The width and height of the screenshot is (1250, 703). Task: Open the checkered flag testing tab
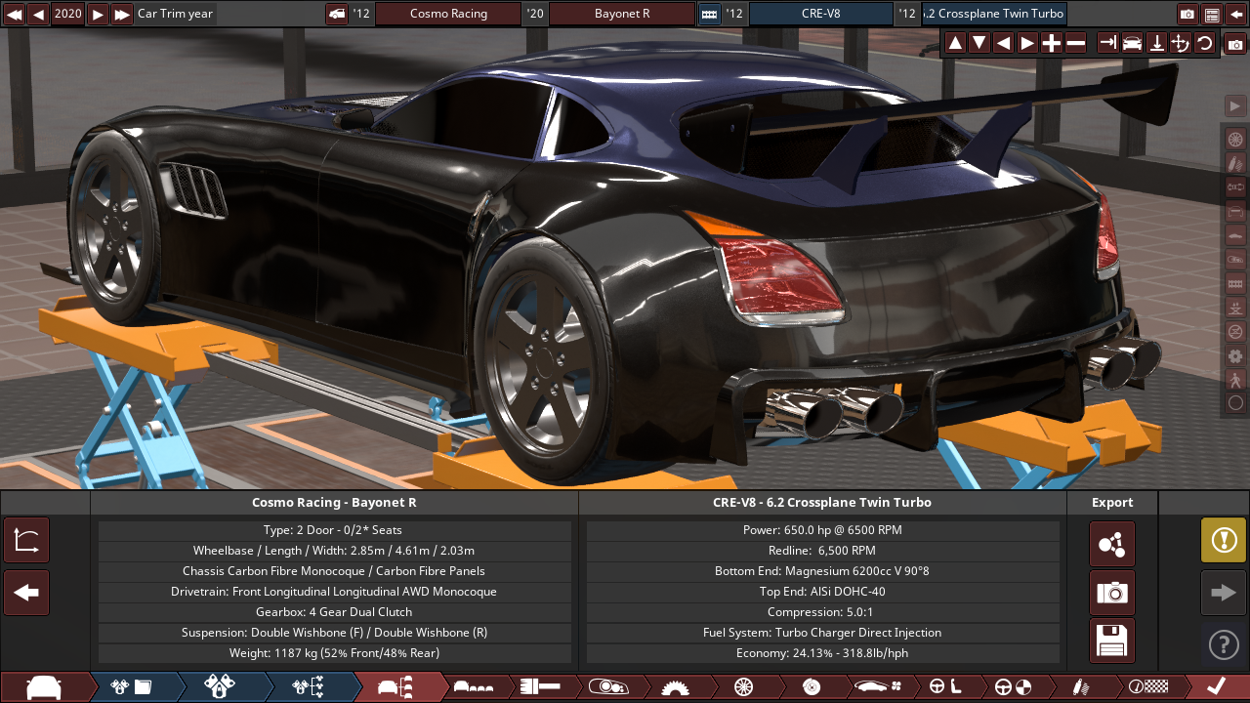pos(1146,687)
